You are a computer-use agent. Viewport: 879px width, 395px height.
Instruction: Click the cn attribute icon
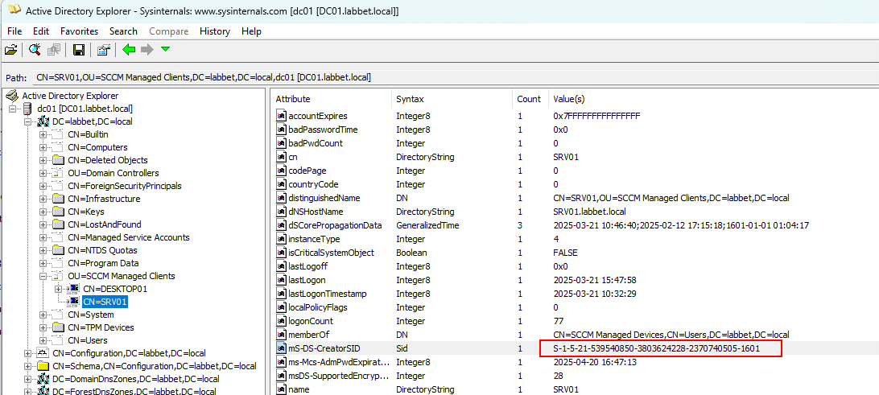[x=281, y=158]
